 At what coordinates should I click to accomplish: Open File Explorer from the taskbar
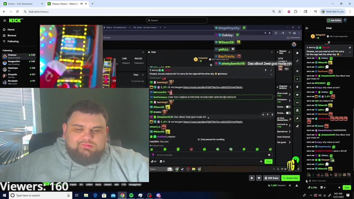(x=86, y=195)
